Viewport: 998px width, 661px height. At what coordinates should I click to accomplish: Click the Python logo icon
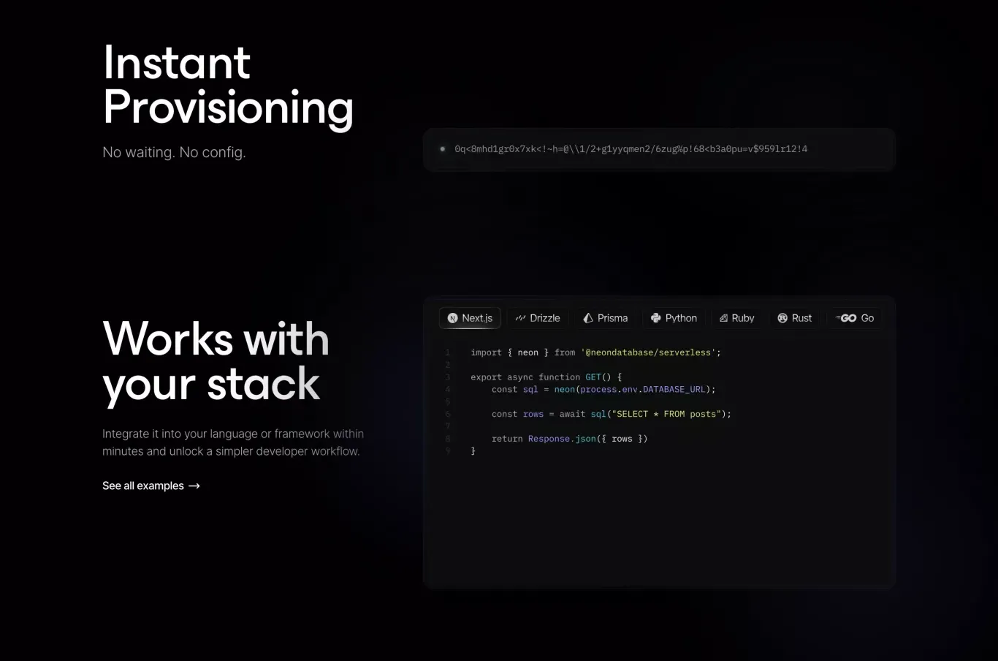pos(655,318)
